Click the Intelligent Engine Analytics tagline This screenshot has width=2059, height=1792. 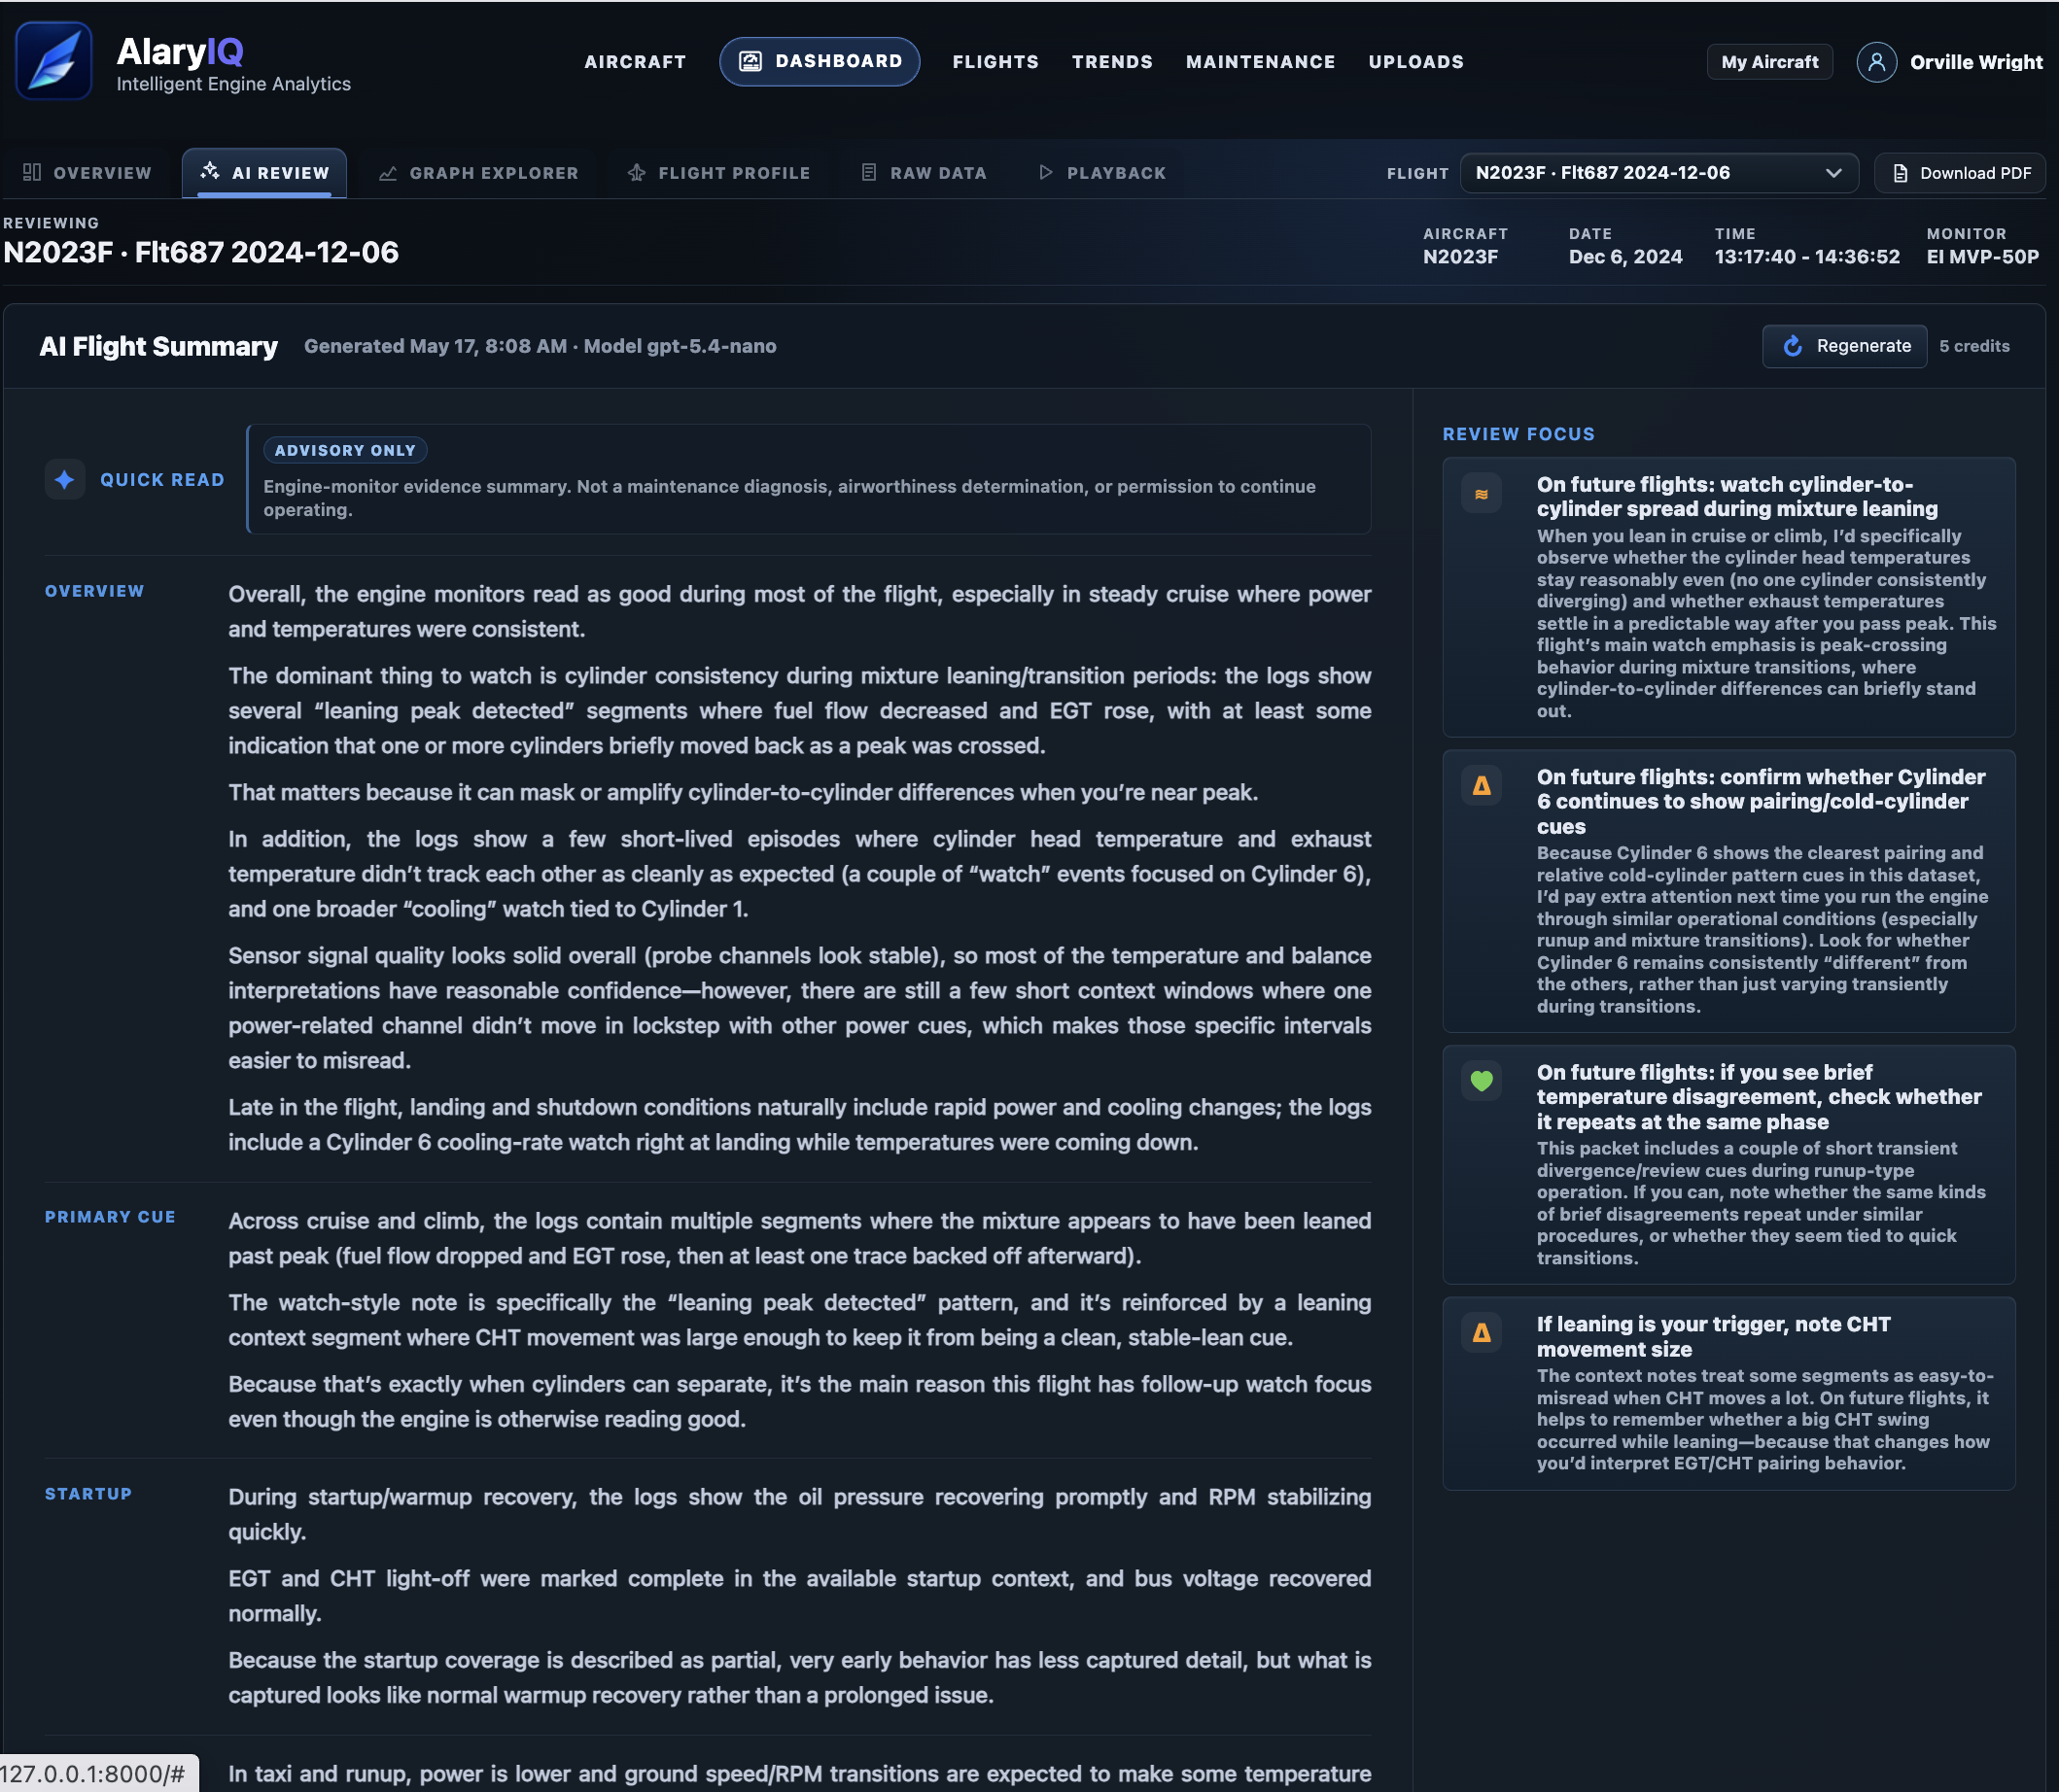coord(233,84)
